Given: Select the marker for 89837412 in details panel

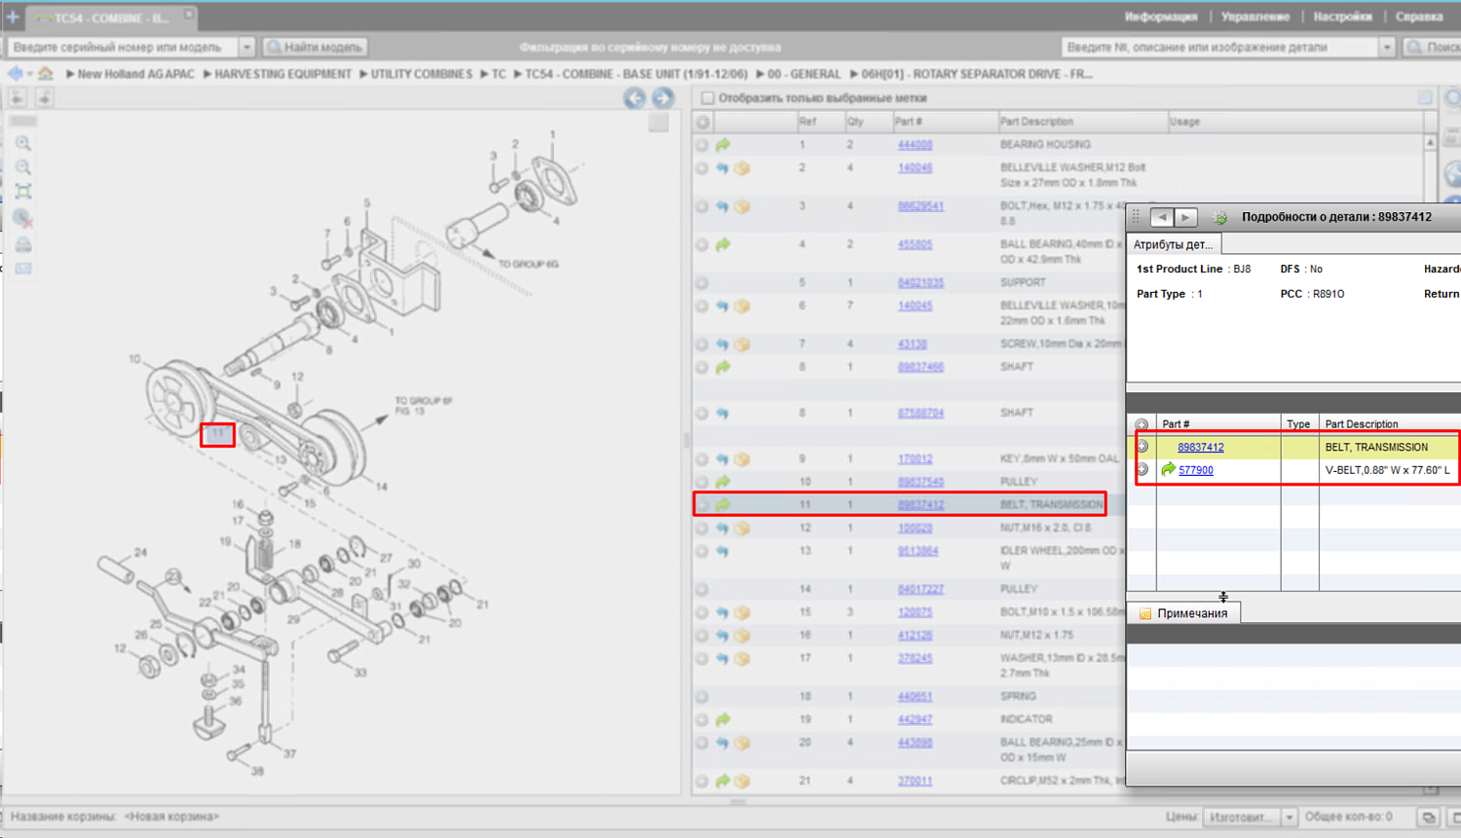Looking at the screenshot, I should (1143, 447).
